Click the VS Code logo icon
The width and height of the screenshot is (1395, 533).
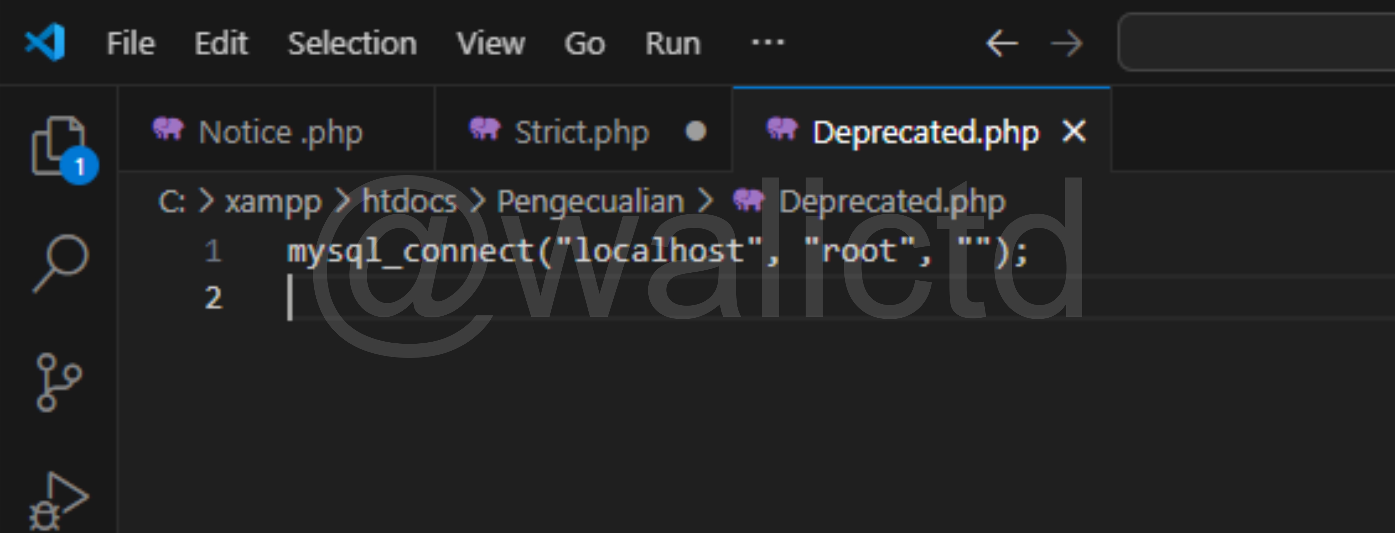[x=45, y=42]
